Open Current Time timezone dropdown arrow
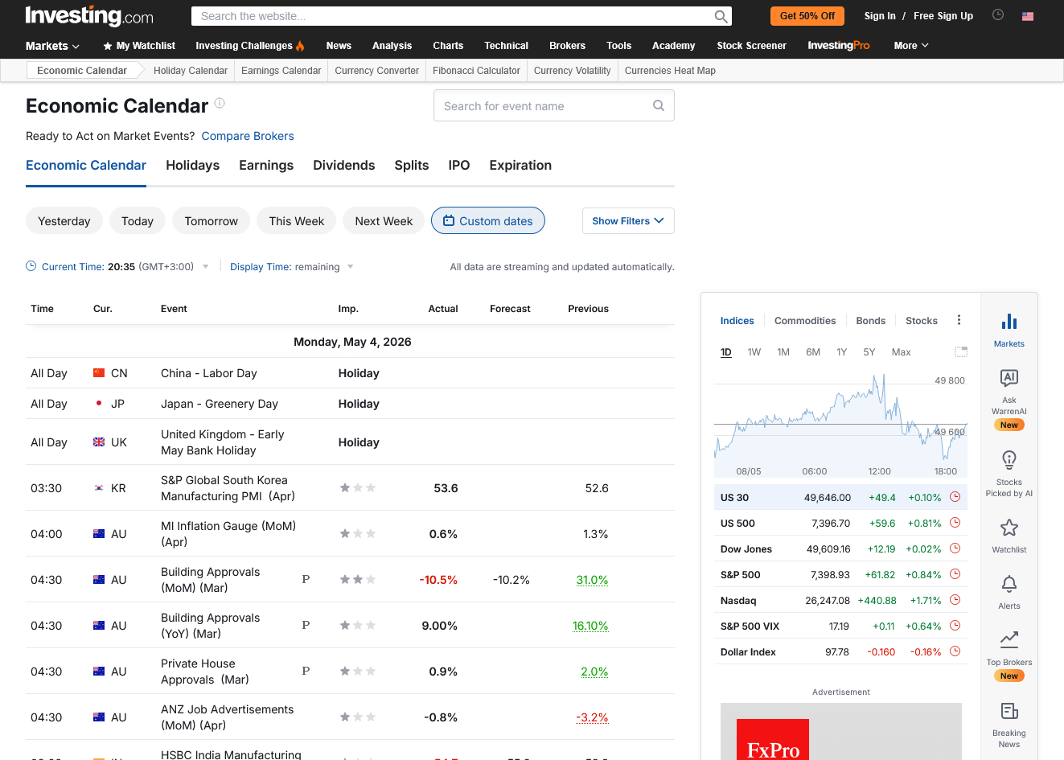 [206, 267]
